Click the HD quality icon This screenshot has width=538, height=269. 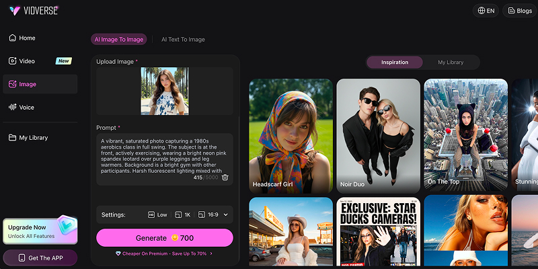[x=151, y=215]
